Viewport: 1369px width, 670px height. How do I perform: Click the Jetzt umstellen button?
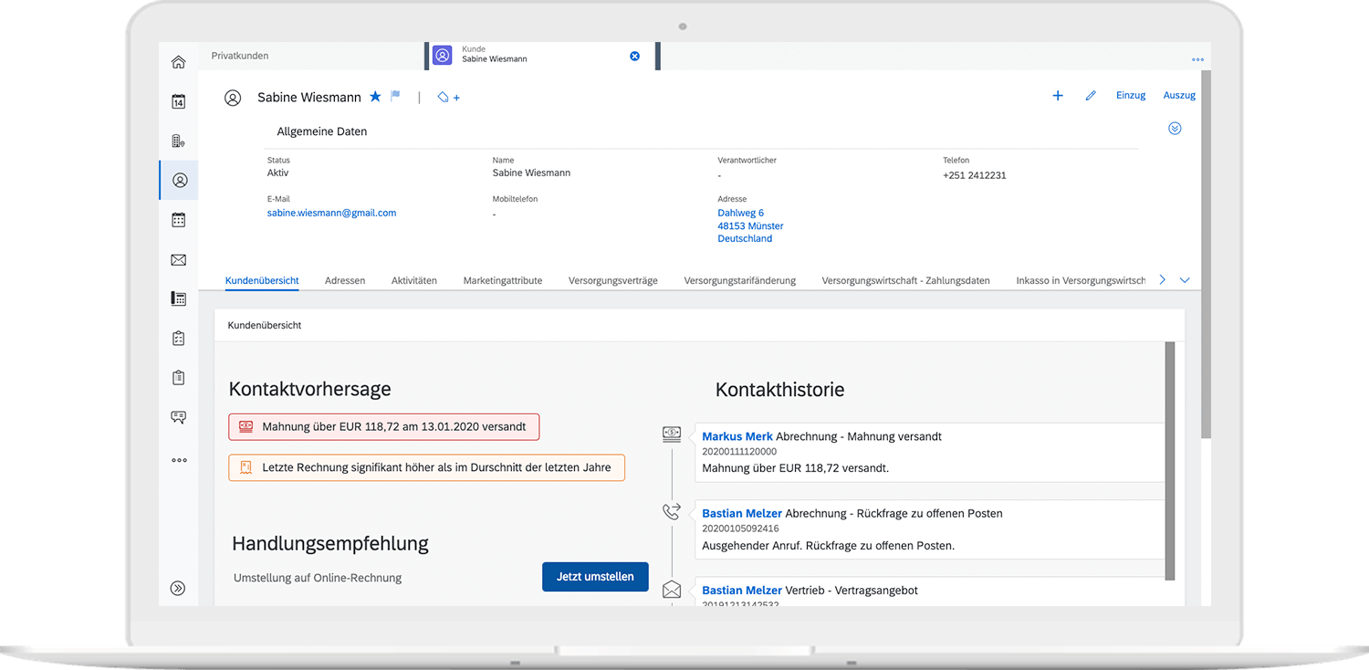[595, 577]
